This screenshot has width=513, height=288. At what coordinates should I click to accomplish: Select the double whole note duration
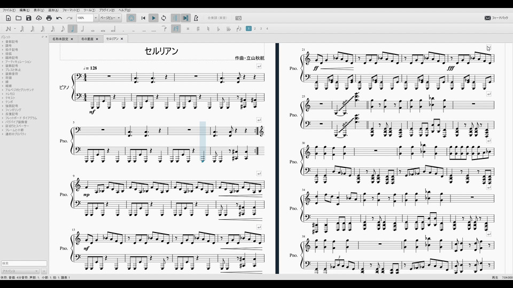pyautogui.click(x=103, y=30)
